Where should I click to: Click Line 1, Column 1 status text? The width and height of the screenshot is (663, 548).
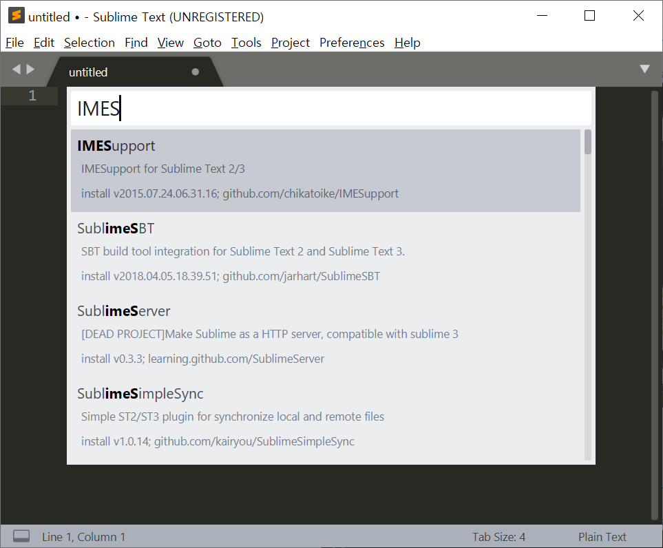click(x=84, y=537)
